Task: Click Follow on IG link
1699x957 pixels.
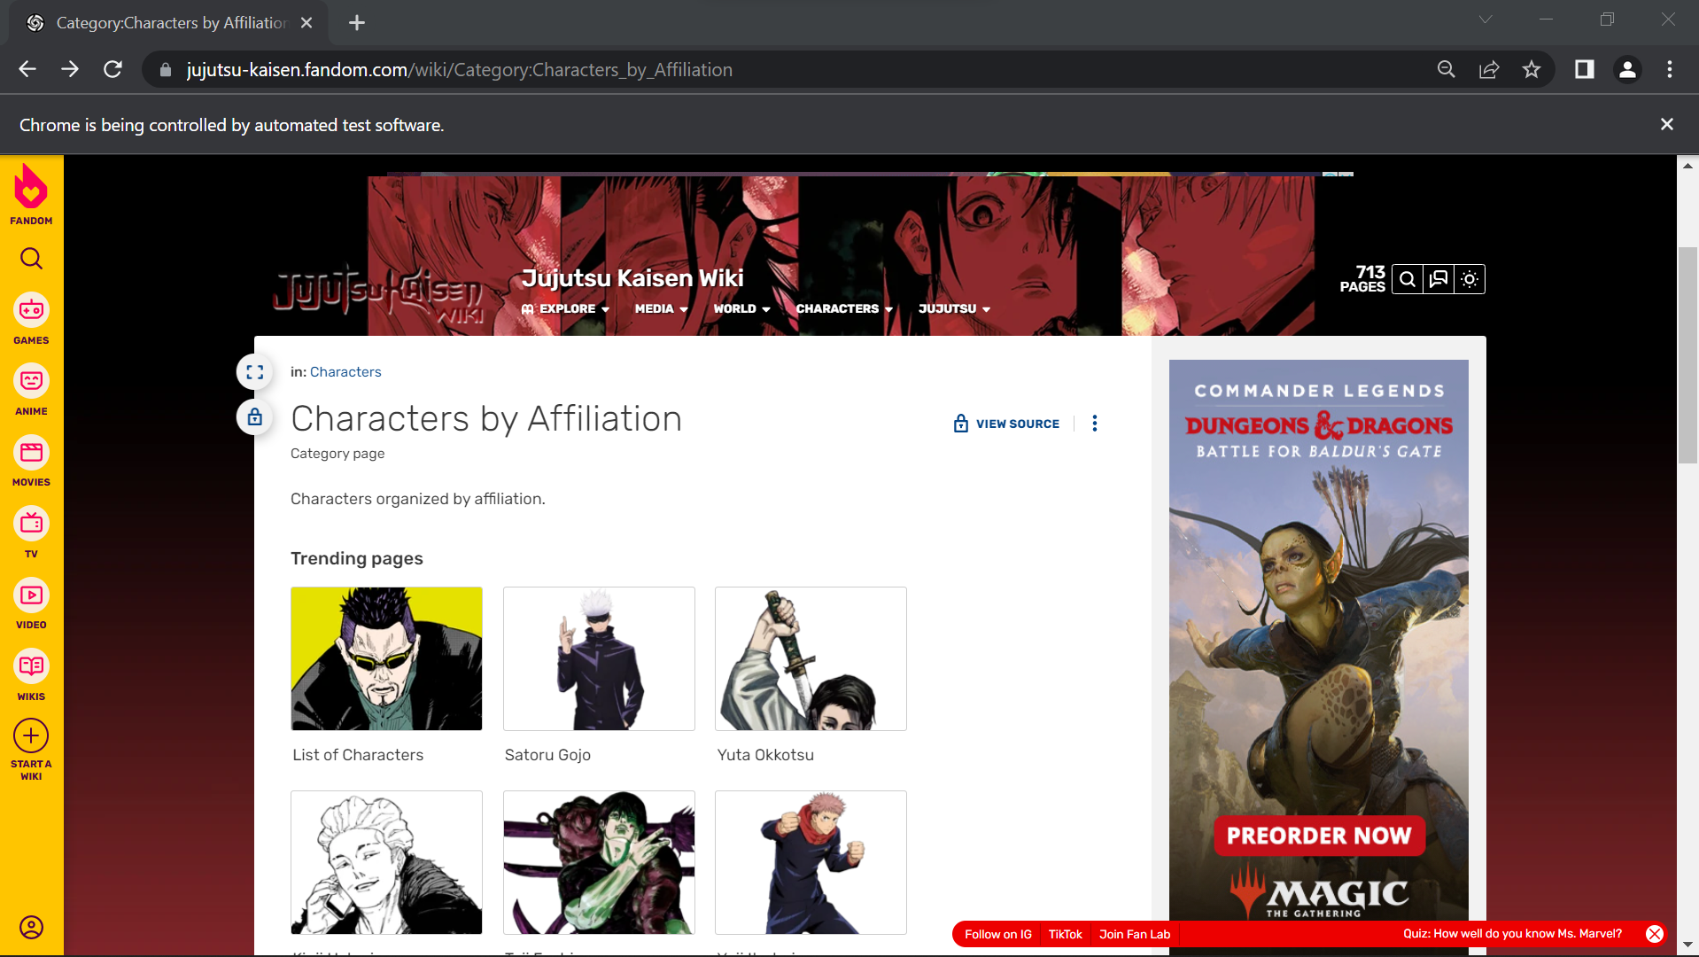Action: click(997, 934)
